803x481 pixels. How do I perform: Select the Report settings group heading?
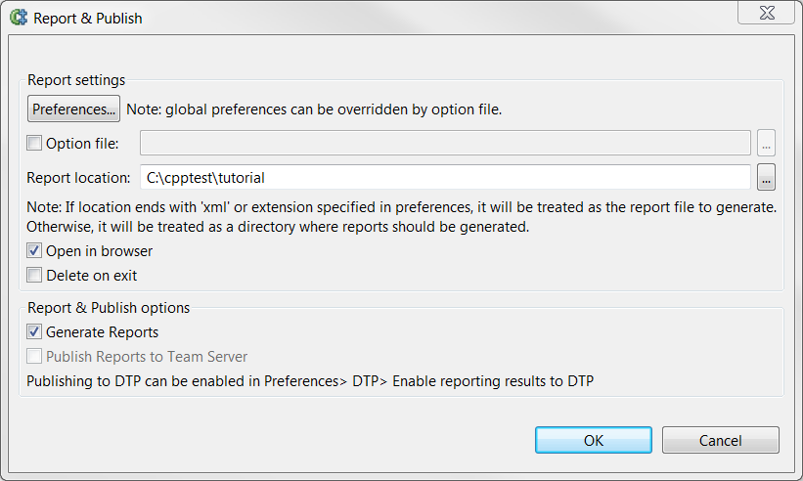point(76,80)
